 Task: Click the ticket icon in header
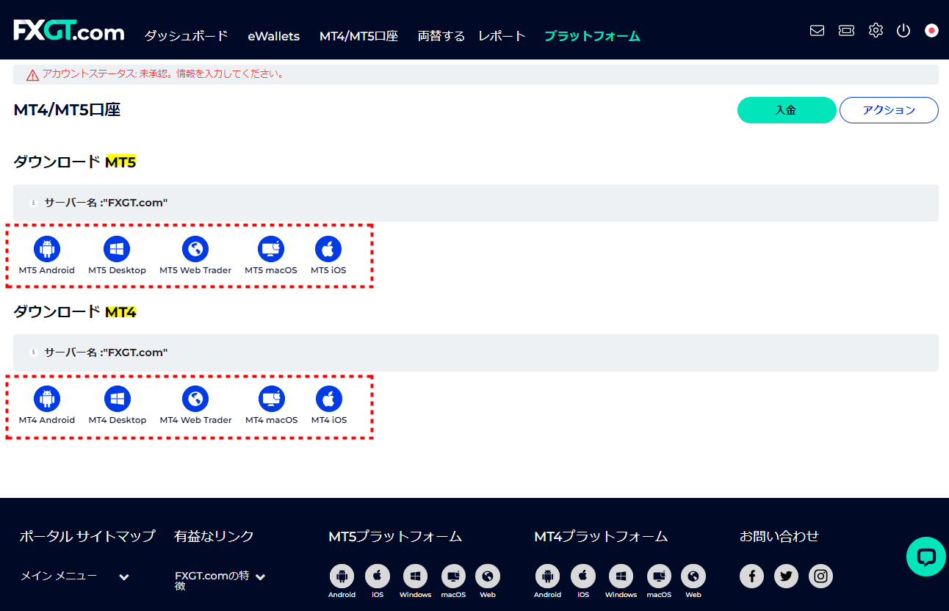846,31
